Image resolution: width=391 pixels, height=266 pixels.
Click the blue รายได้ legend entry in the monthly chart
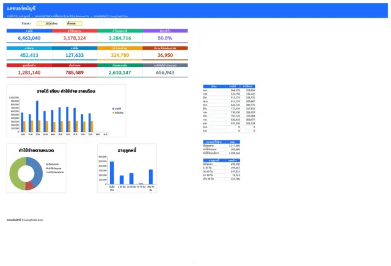[x=117, y=109]
